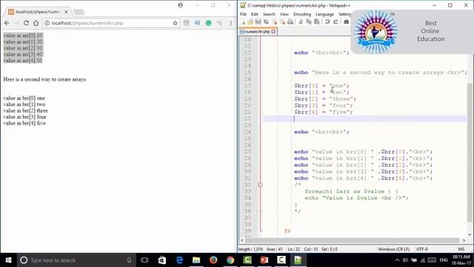Click the Notepad++ horizontal scrollbar
The height and width of the screenshot is (267, 474).
pos(352,240)
